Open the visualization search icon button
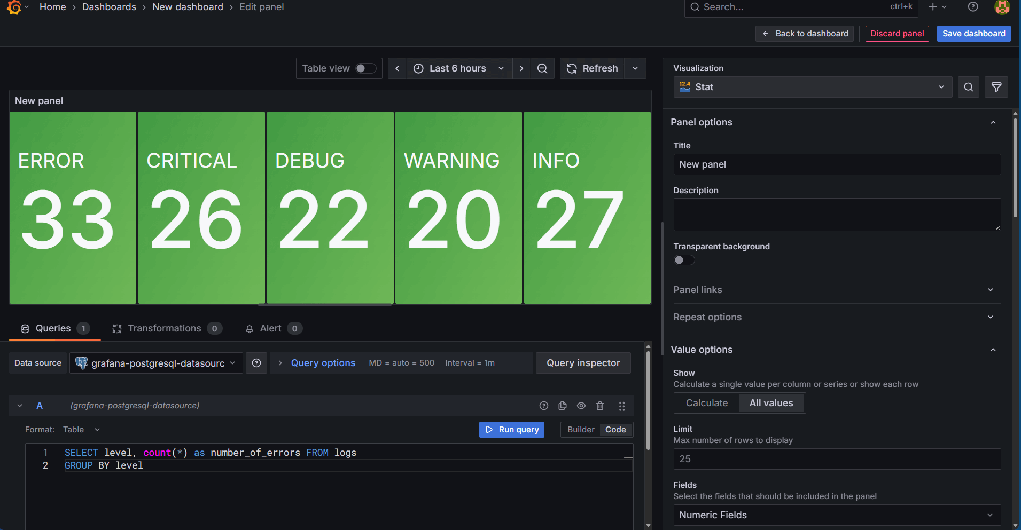The height and width of the screenshot is (530, 1021). [x=968, y=87]
